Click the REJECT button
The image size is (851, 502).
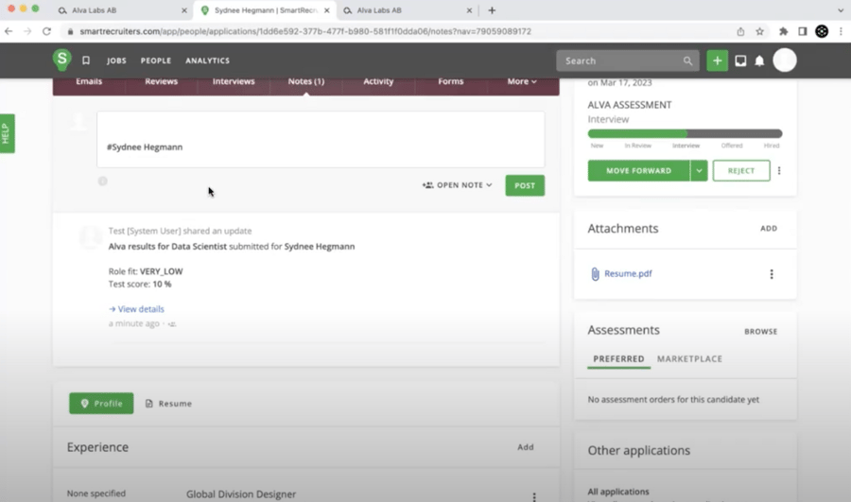click(740, 170)
